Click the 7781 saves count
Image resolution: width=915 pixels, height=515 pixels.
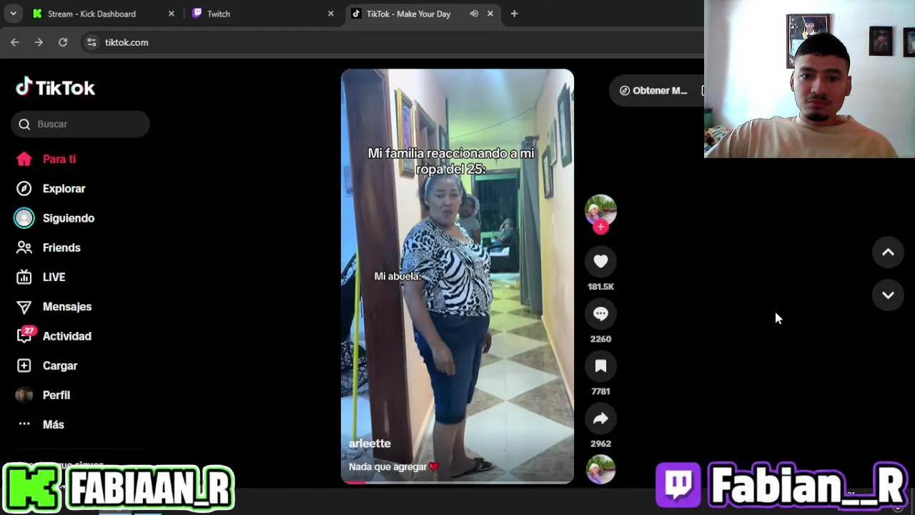click(x=600, y=391)
